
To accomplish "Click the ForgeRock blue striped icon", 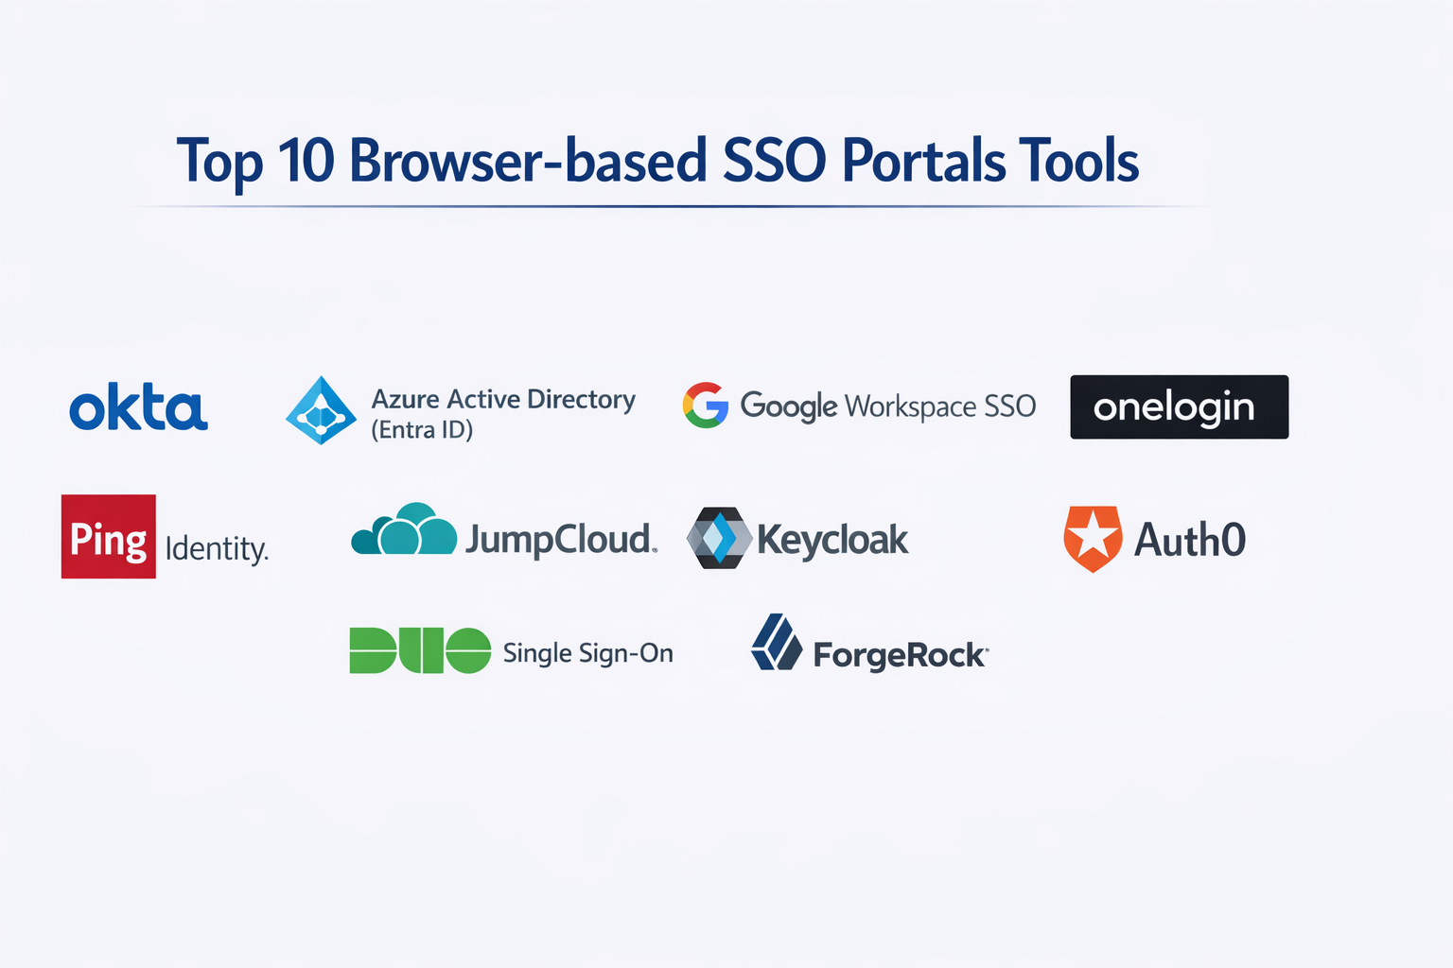I will click(776, 643).
